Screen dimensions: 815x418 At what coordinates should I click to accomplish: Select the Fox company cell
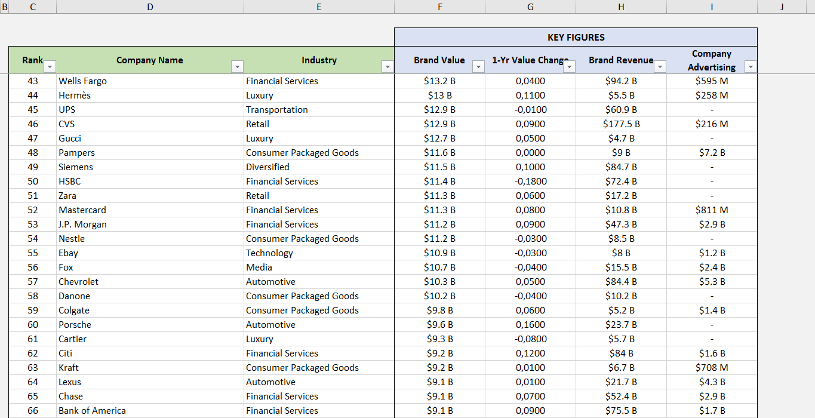coord(150,268)
